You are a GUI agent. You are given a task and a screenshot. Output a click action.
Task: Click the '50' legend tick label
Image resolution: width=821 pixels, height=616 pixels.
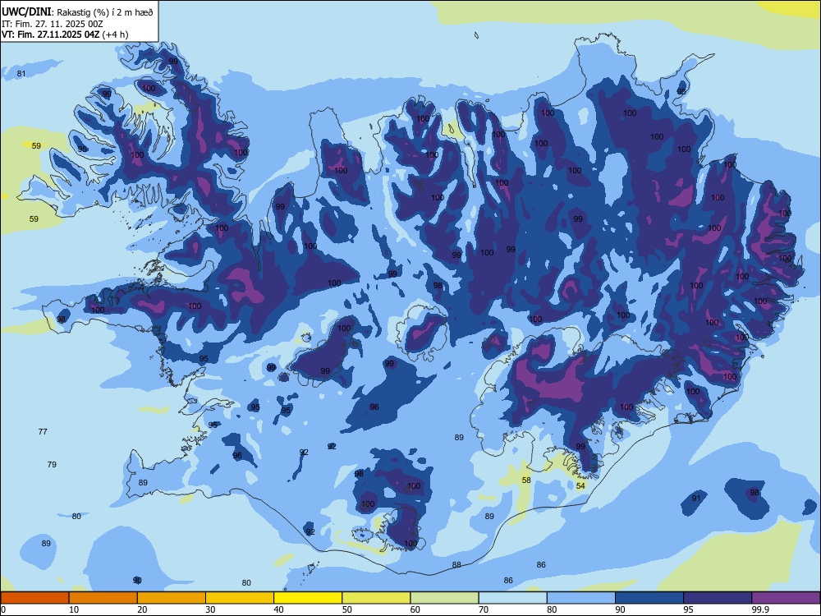tap(347, 609)
